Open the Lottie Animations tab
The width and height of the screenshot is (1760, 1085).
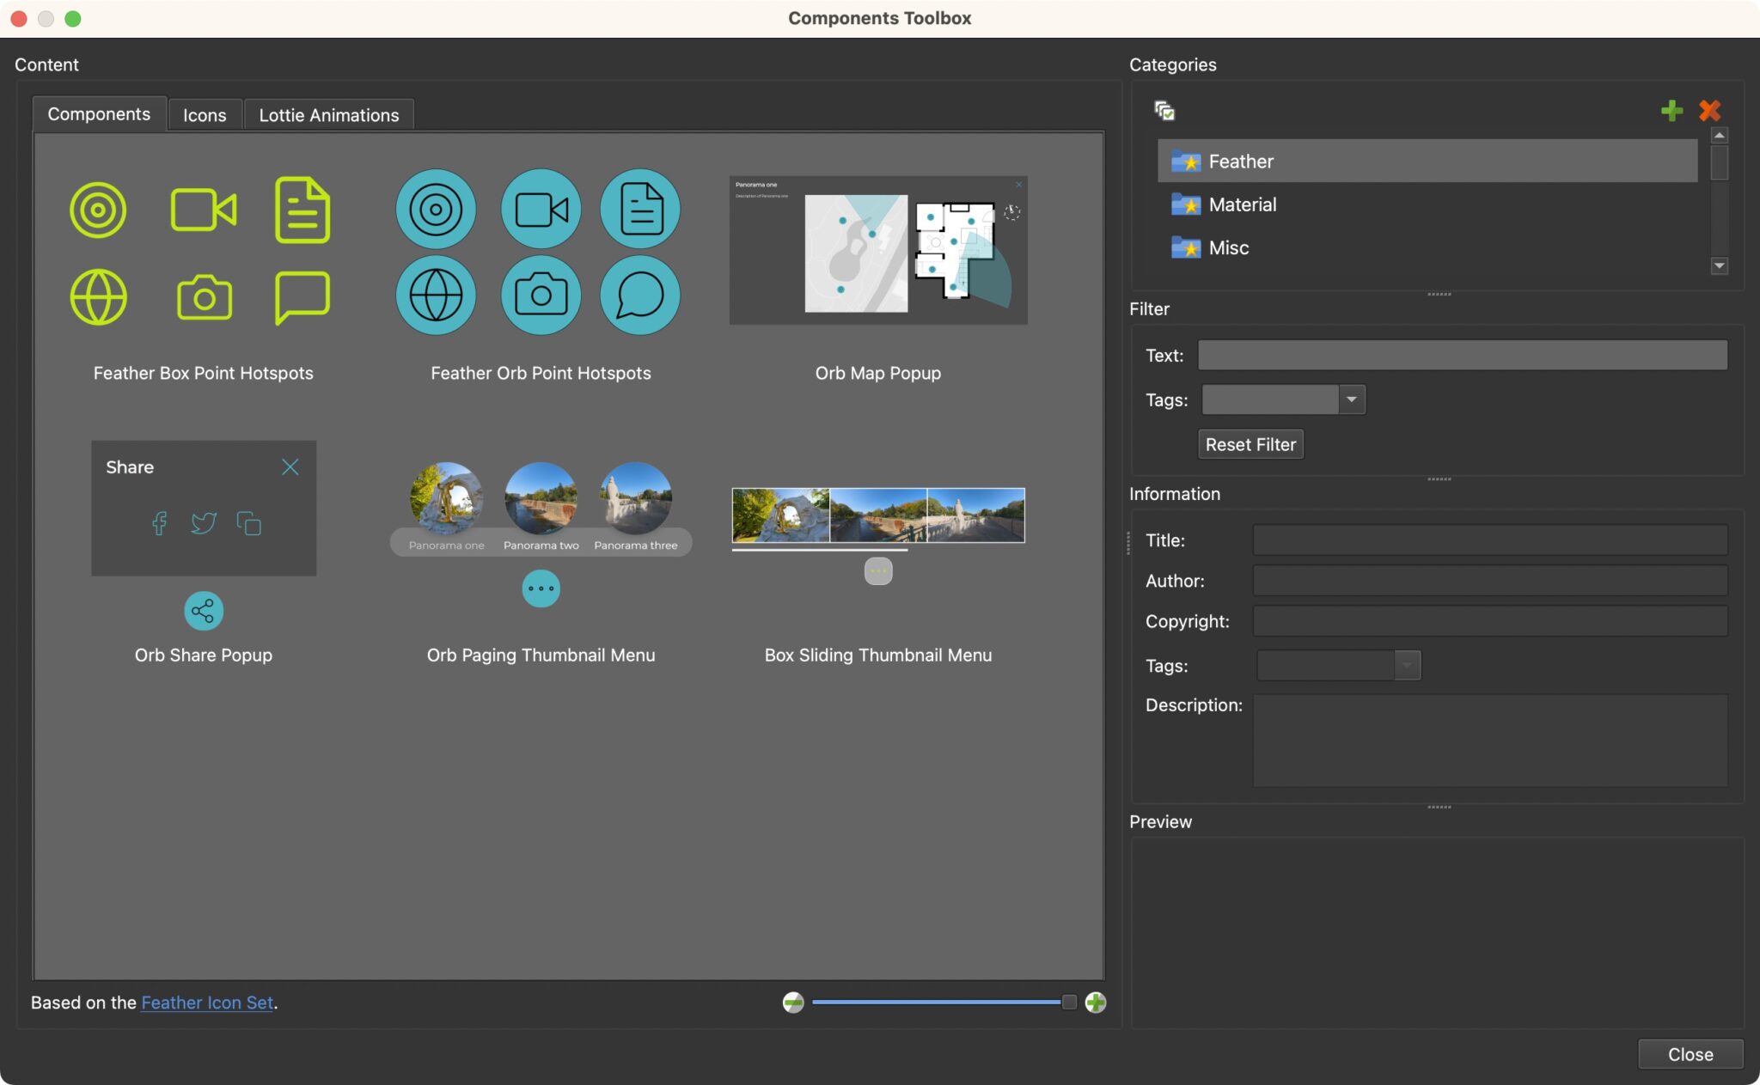[329, 115]
